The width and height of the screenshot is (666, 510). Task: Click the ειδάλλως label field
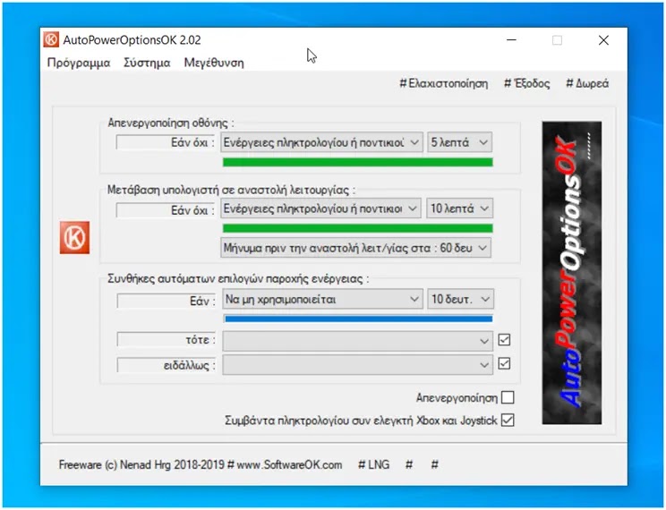[x=166, y=365]
